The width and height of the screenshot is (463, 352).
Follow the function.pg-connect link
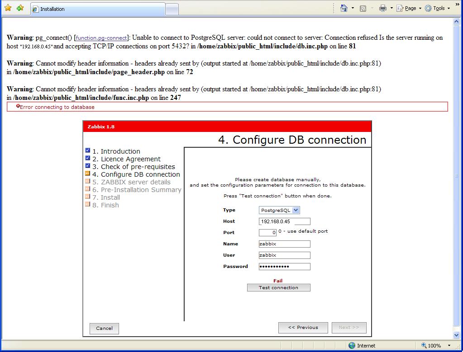tap(101, 38)
